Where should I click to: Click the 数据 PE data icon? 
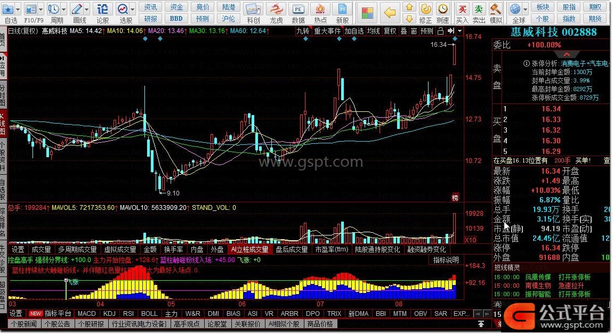[299, 9]
